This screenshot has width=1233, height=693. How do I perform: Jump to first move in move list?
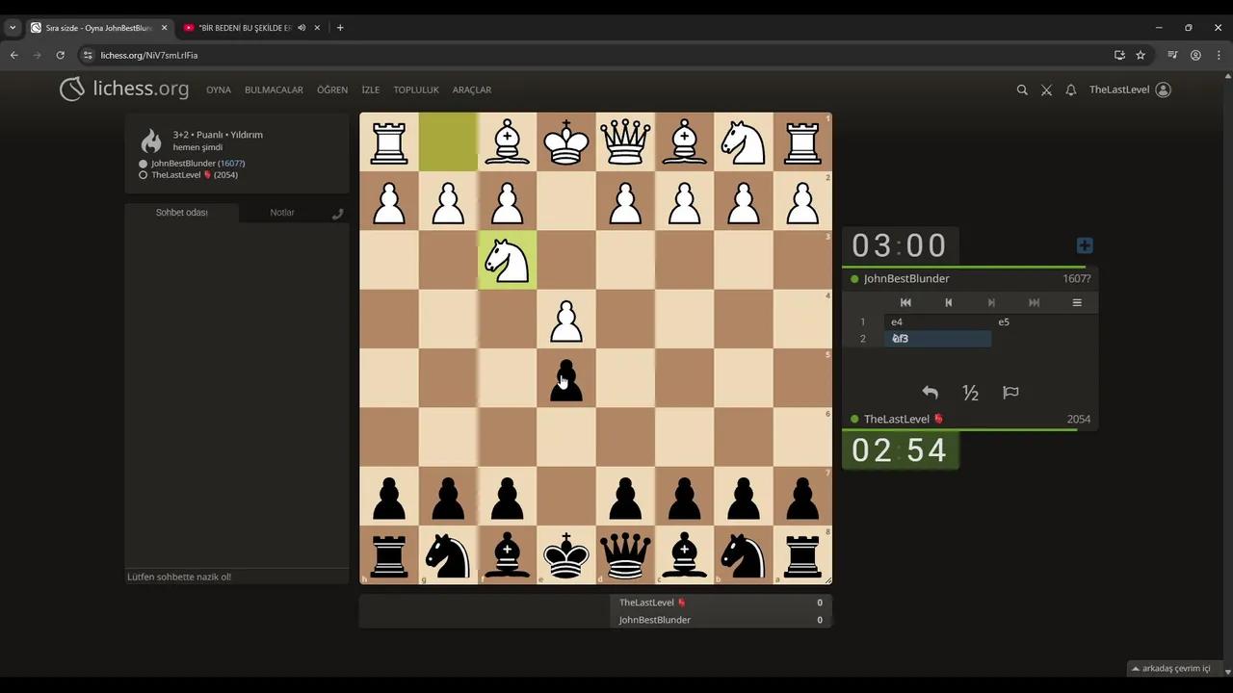pos(905,302)
